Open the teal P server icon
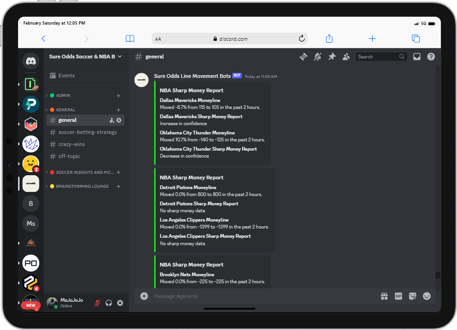Screen dimensions: 457x330 point(31,104)
